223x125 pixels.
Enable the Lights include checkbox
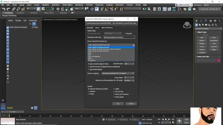[114, 89]
